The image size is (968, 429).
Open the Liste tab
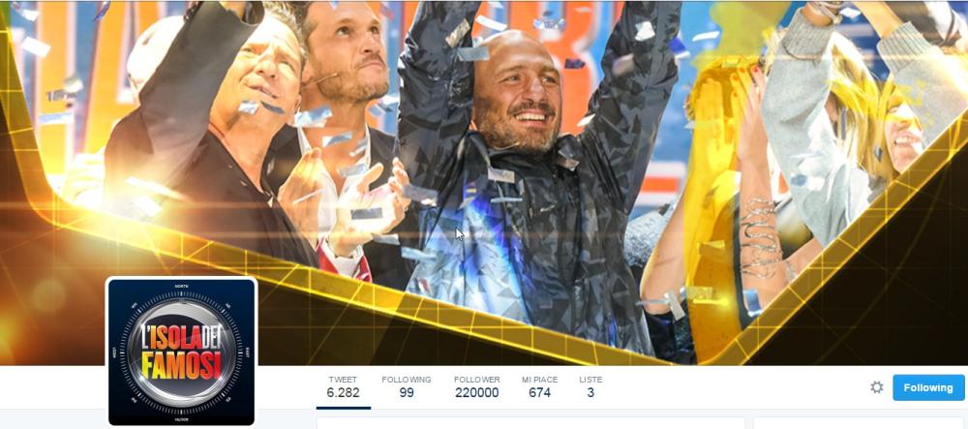tap(590, 387)
